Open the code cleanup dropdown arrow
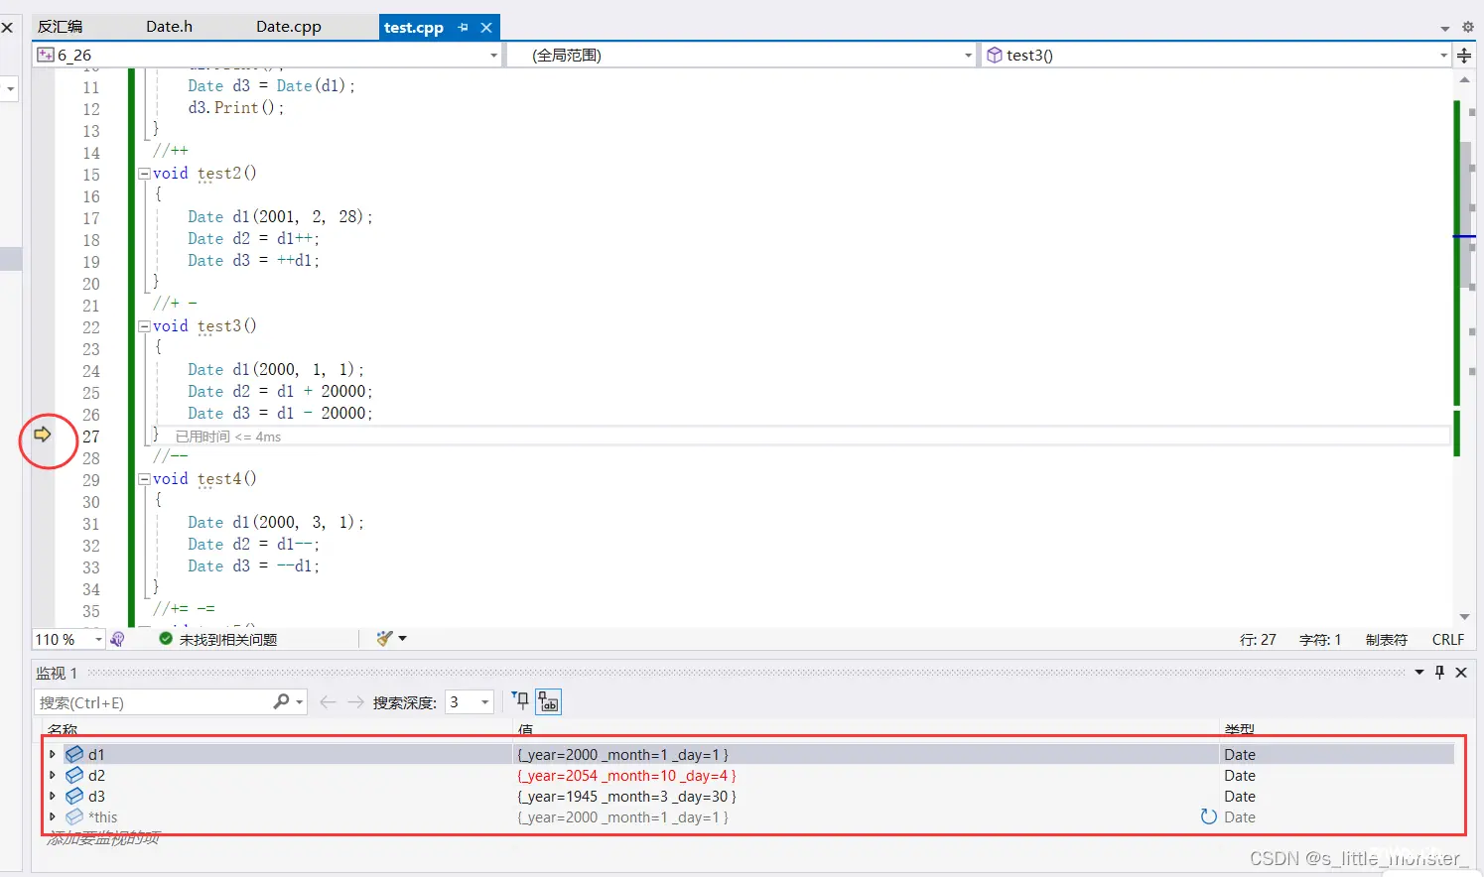Screen dimensions: 1484x877 coord(402,639)
